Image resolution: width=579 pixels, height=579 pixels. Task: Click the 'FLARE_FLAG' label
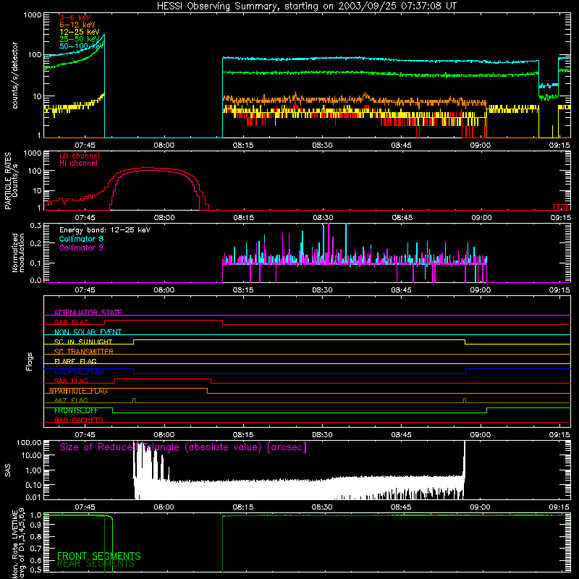coord(75,361)
